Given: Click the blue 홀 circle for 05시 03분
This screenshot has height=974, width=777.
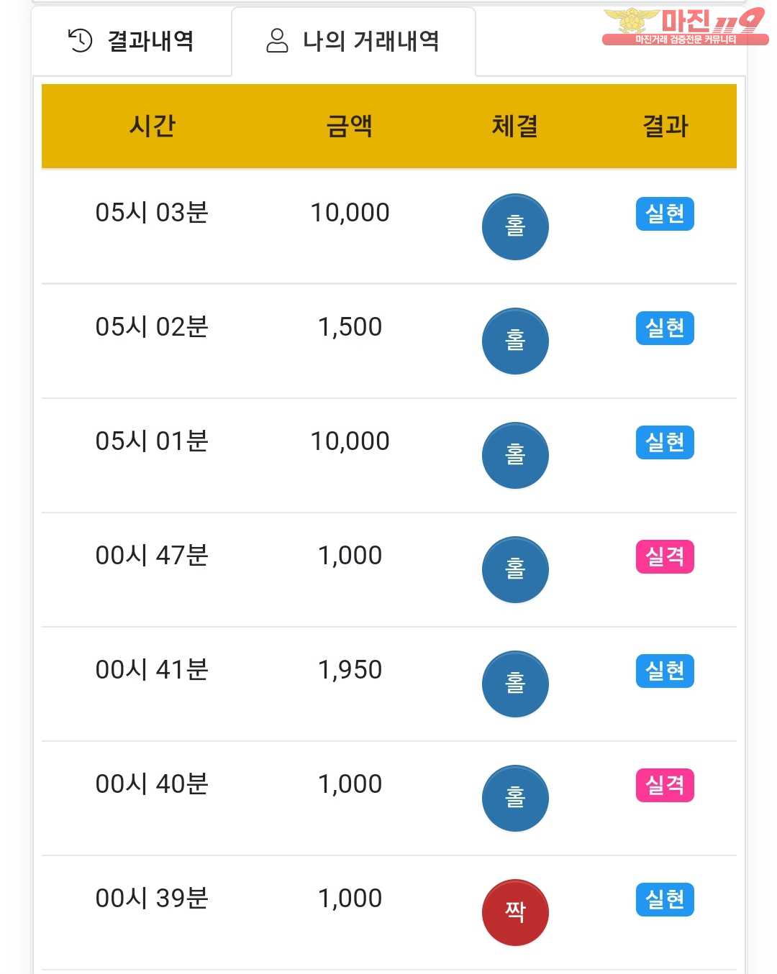Looking at the screenshot, I should pyautogui.click(x=515, y=227).
